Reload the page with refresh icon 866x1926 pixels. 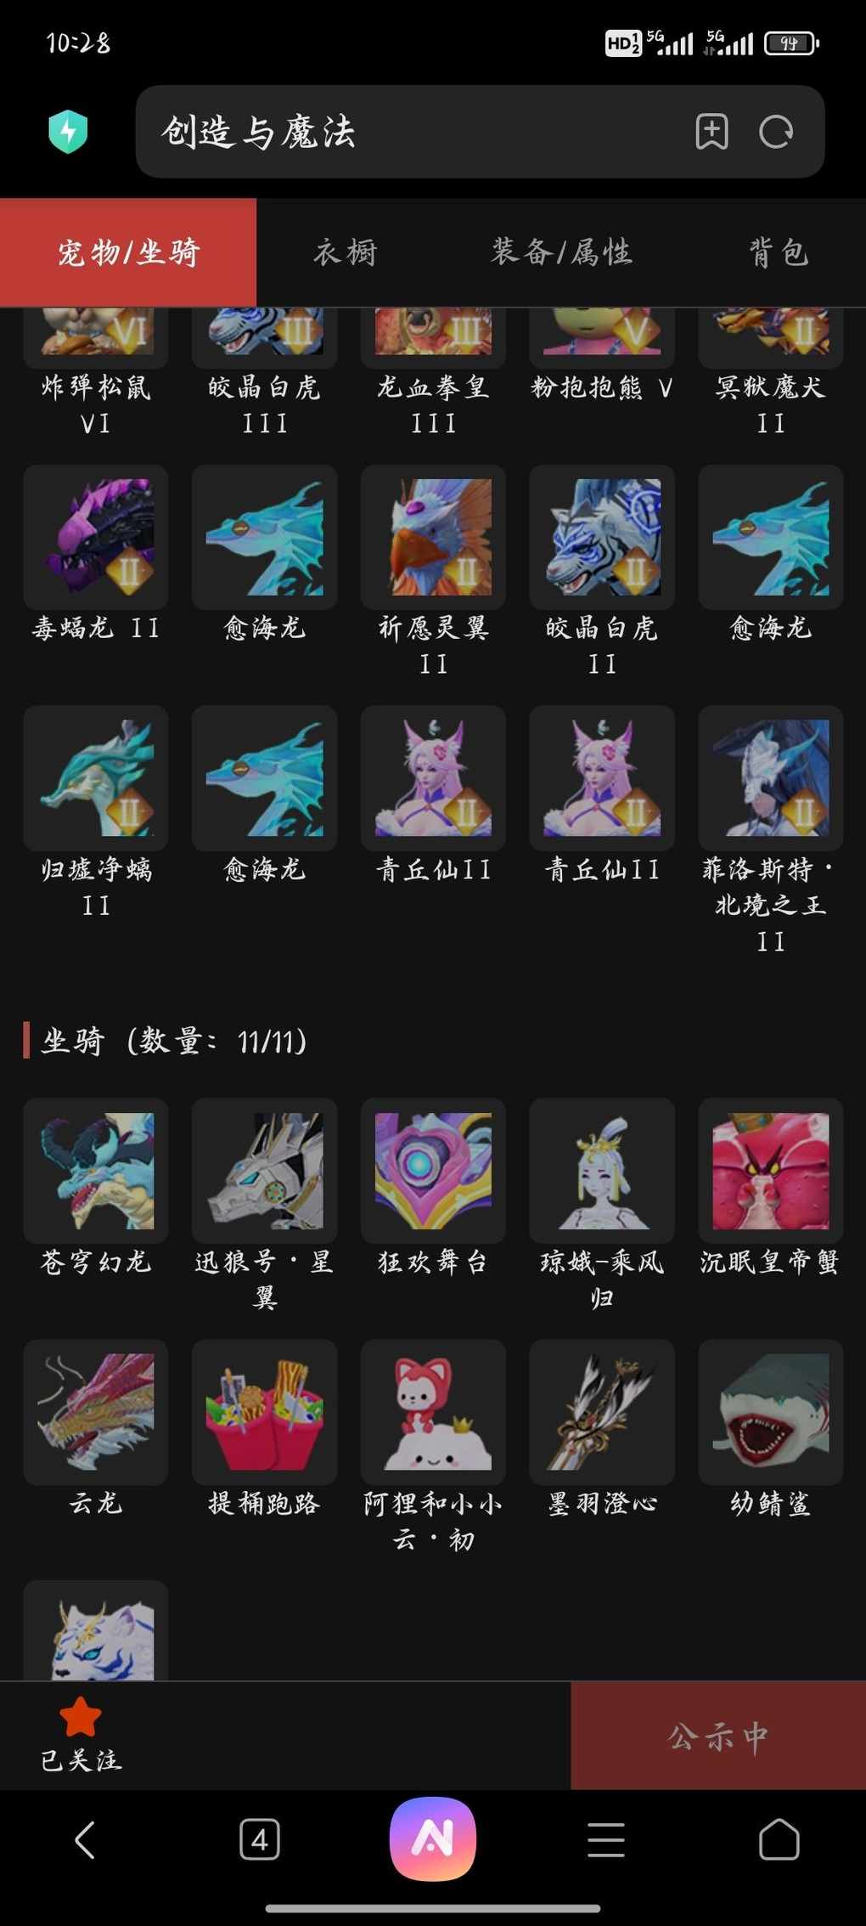point(776,132)
